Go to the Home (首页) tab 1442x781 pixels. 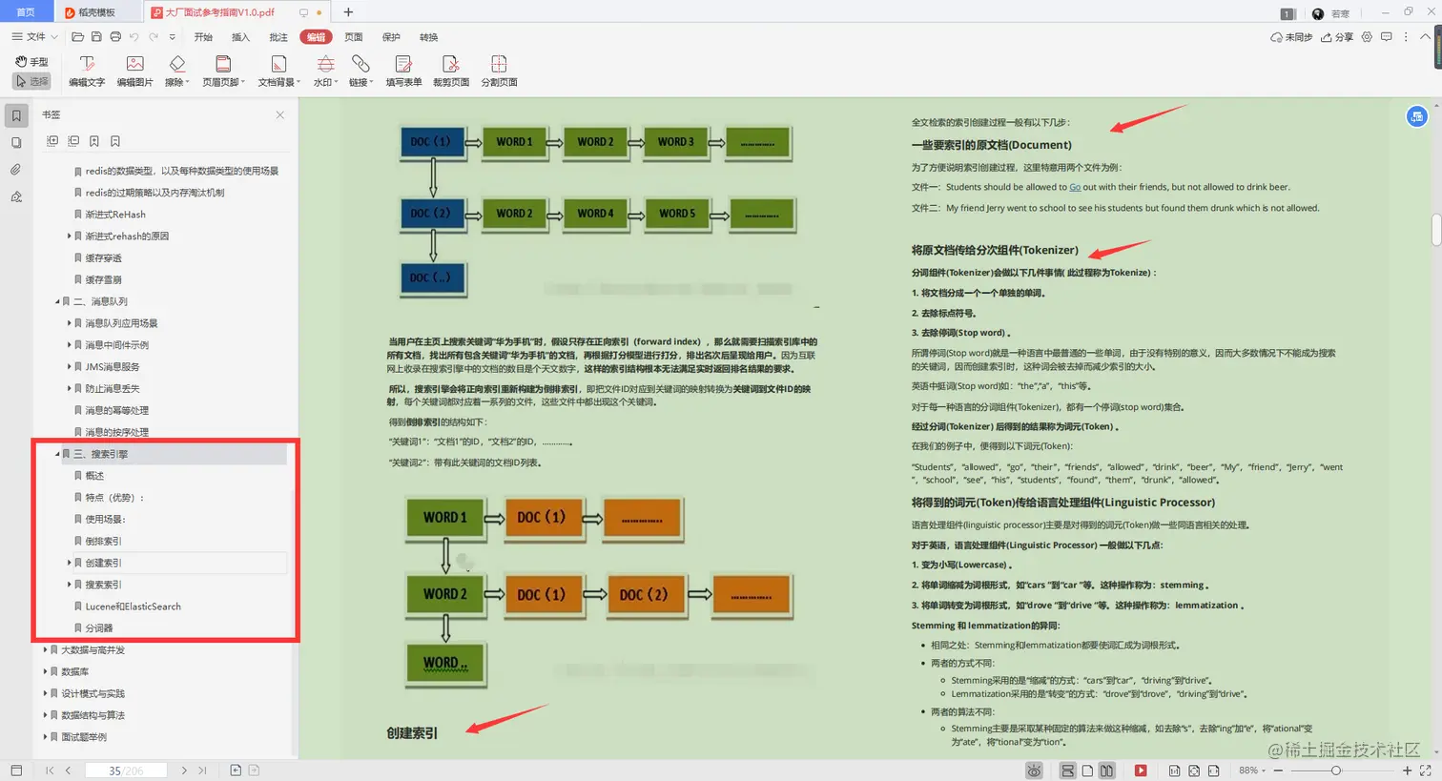pyautogui.click(x=26, y=12)
